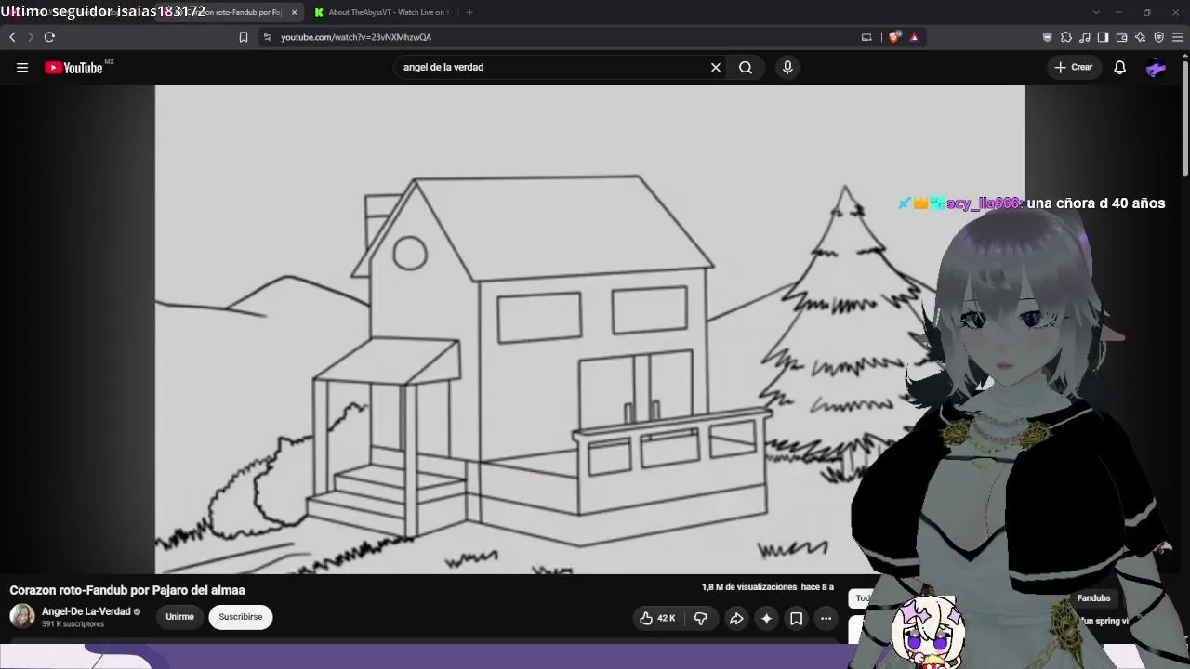This screenshot has height=669, width=1190.
Task: Save the video to a playlist
Action: click(796, 618)
